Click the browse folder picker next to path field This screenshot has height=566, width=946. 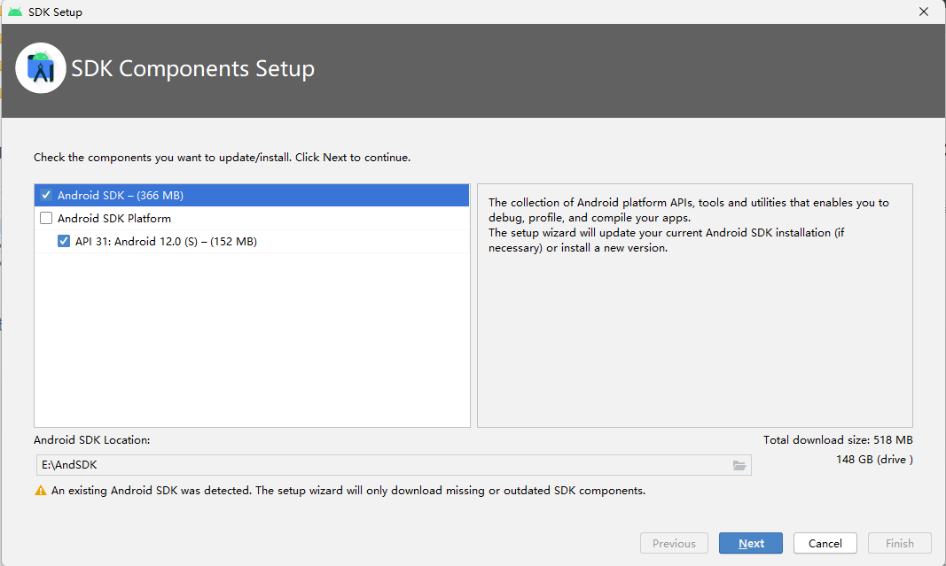coord(739,465)
